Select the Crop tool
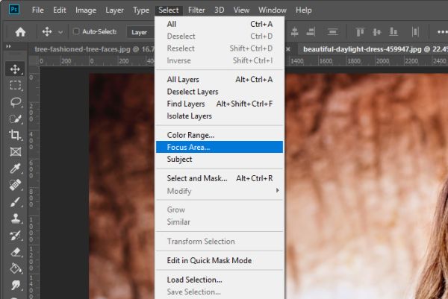The image size is (448, 299). 16,135
